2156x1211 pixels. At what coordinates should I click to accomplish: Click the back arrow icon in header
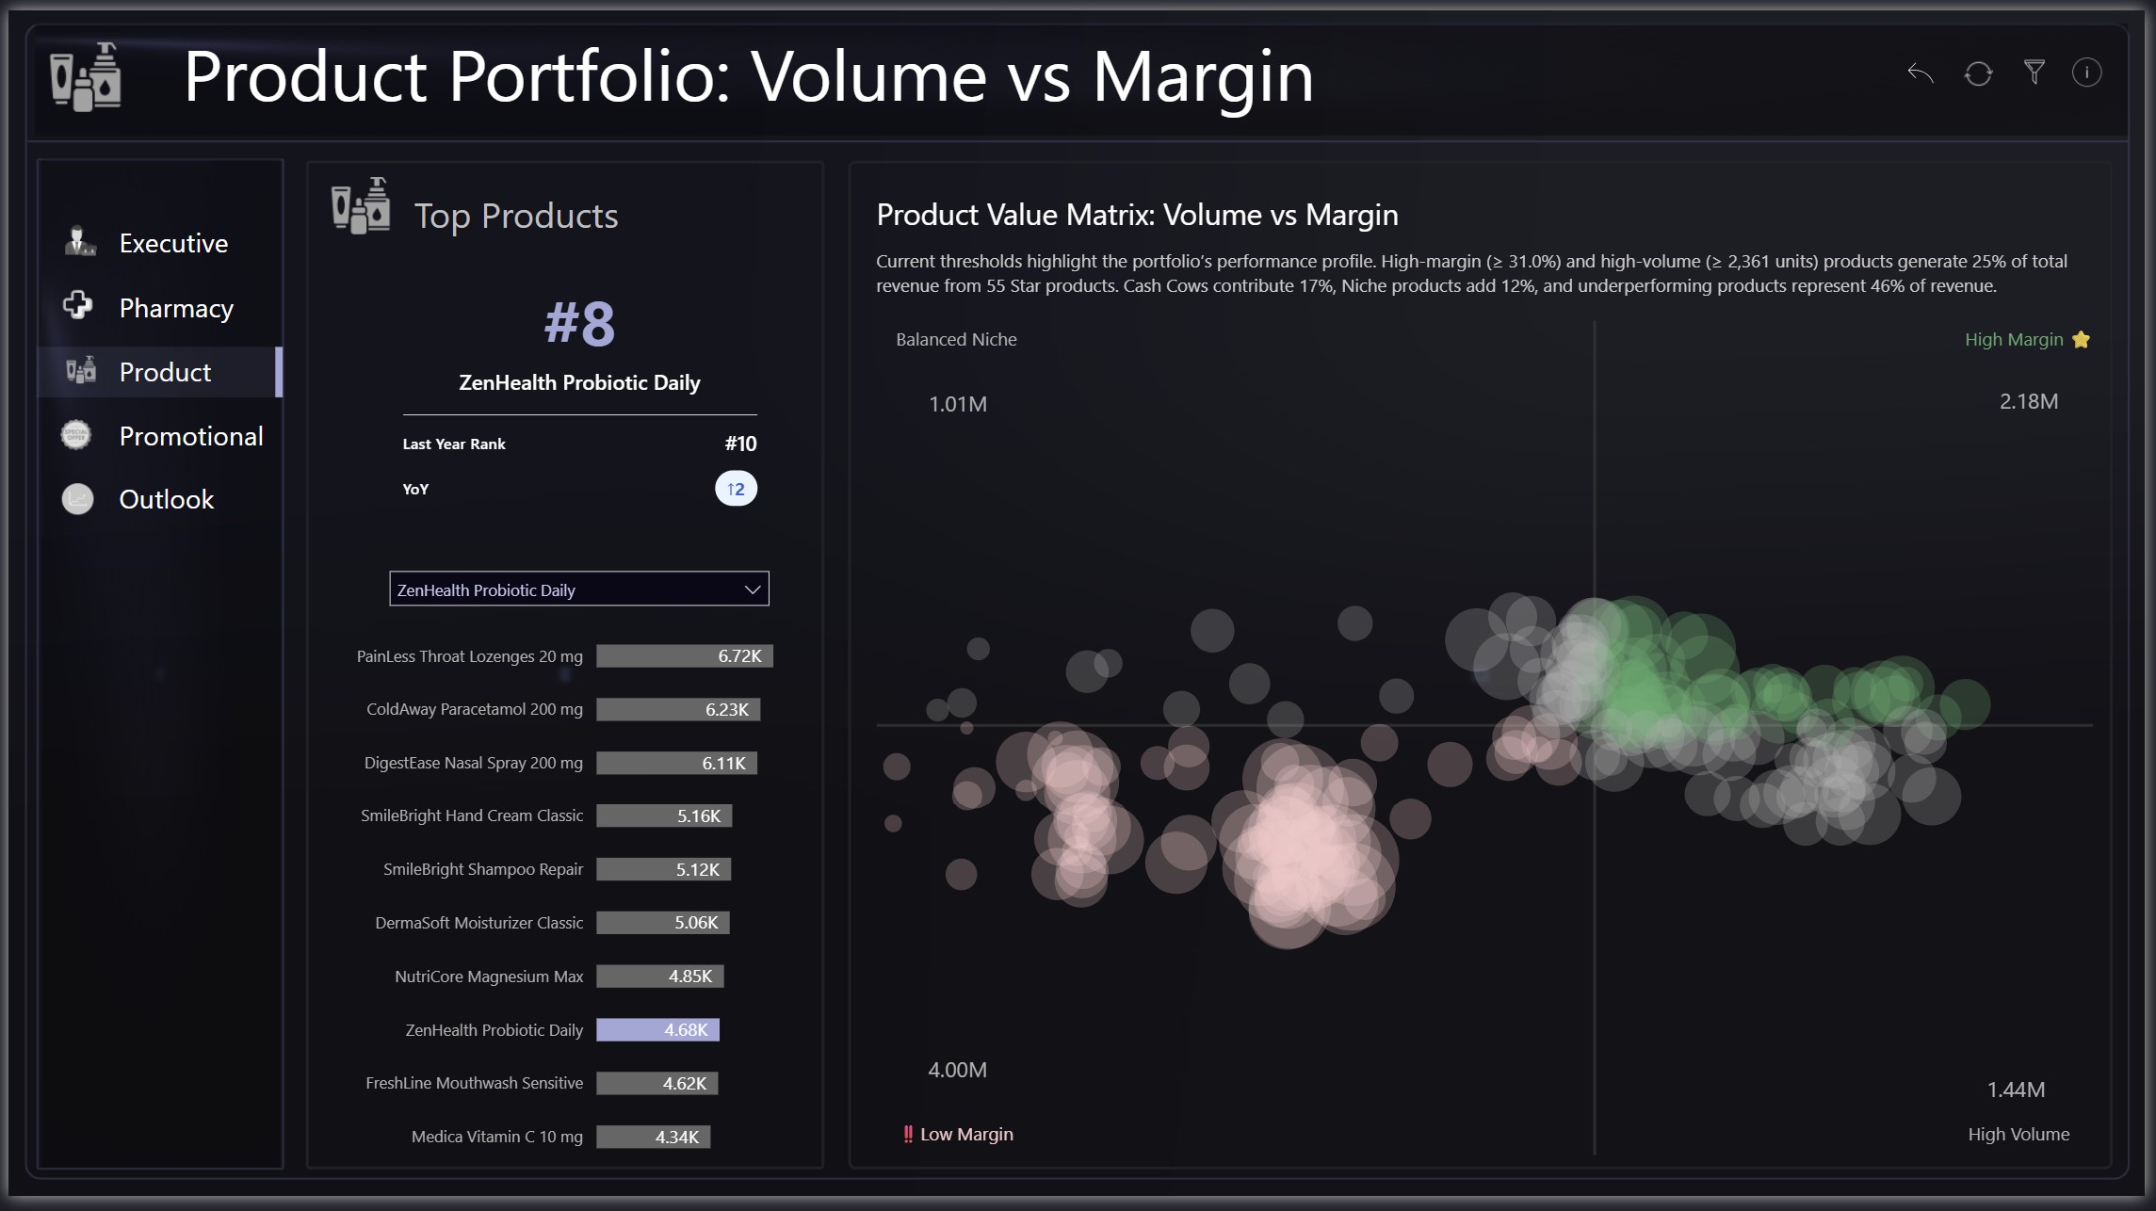click(x=1920, y=73)
